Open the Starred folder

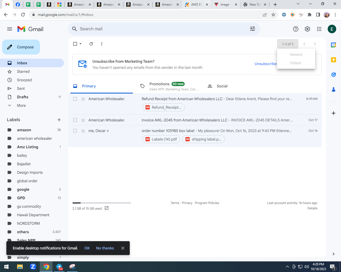click(x=32, y=71)
